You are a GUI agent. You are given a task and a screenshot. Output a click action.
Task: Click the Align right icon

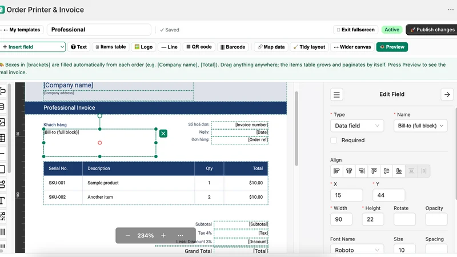[x=362, y=171]
